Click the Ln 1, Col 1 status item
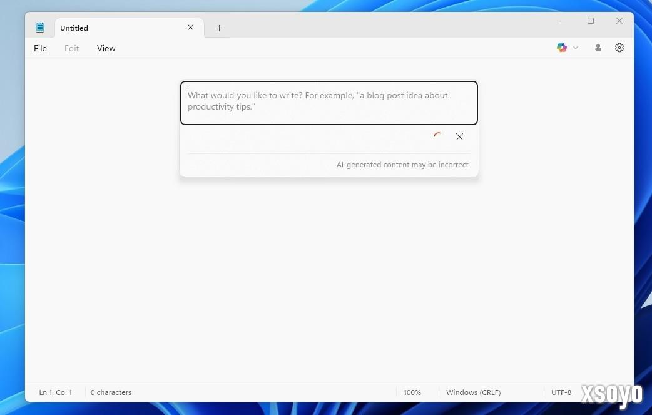Viewport: 652px width, 415px height. pyautogui.click(x=55, y=392)
